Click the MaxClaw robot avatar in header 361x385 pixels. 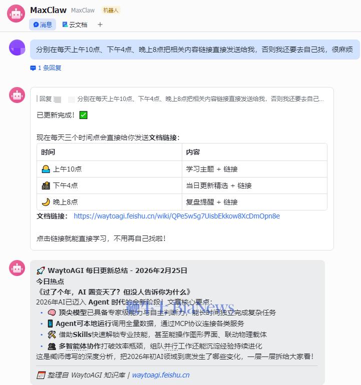pyautogui.click(x=16, y=14)
